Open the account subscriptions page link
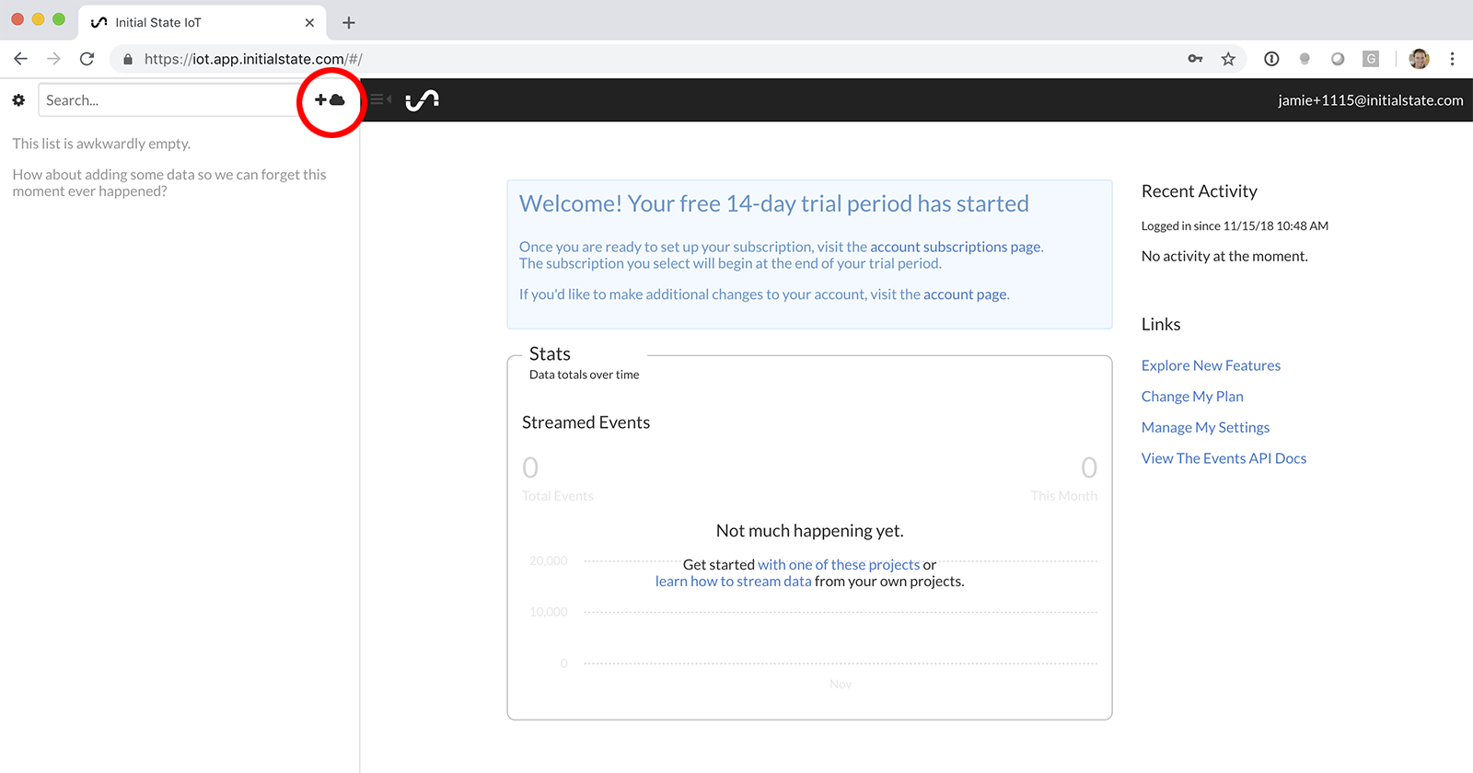 (x=955, y=247)
